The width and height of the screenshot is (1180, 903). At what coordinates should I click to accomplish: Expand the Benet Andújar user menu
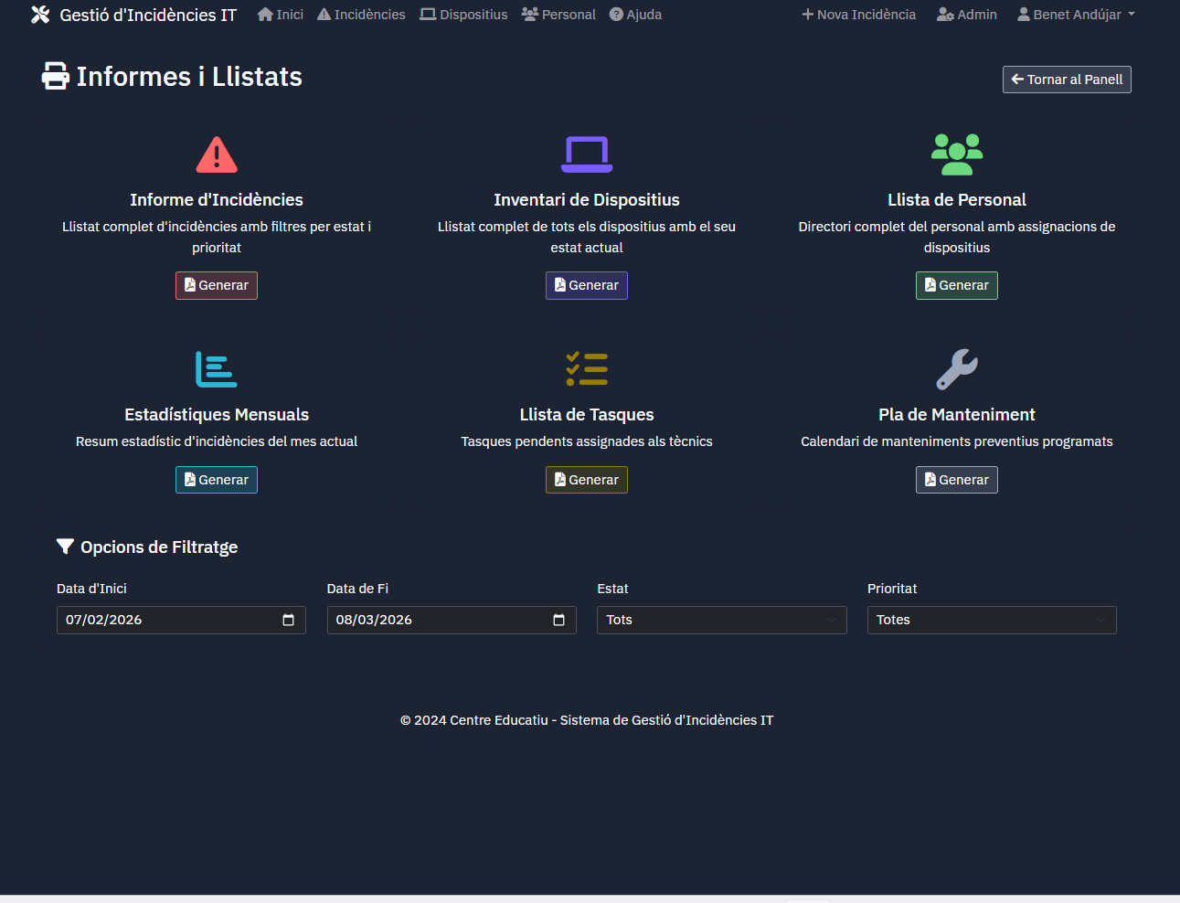pos(1076,15)
